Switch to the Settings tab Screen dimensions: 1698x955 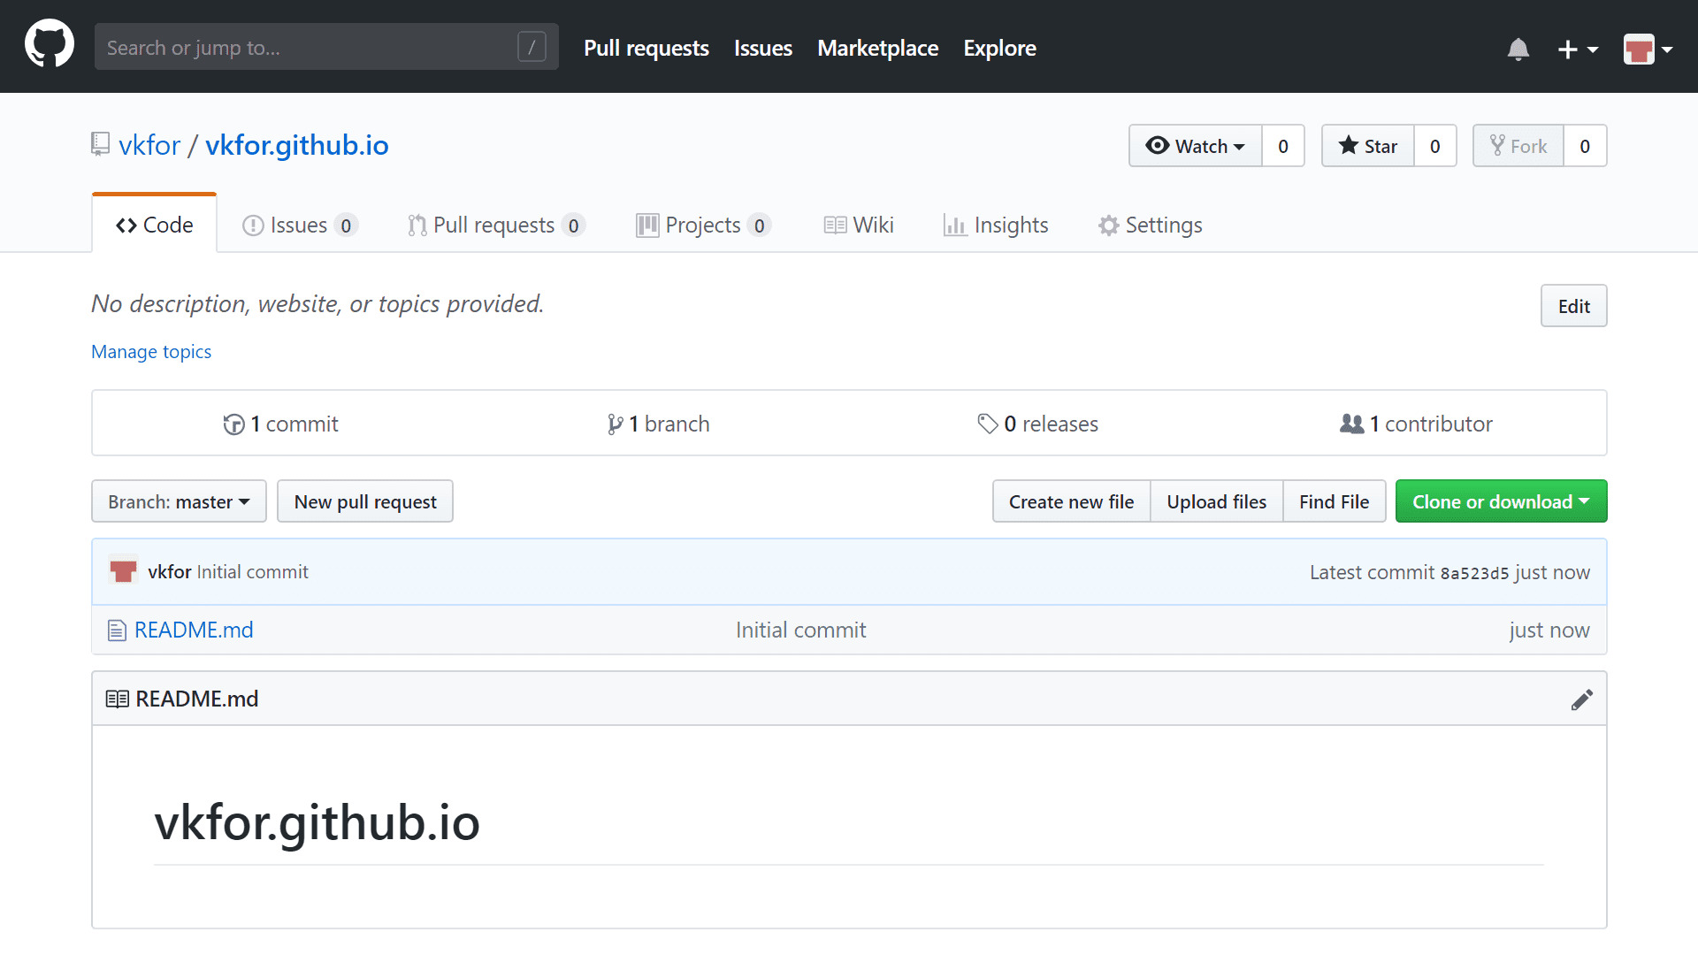pyautogui.click(x=1150, y=225)
